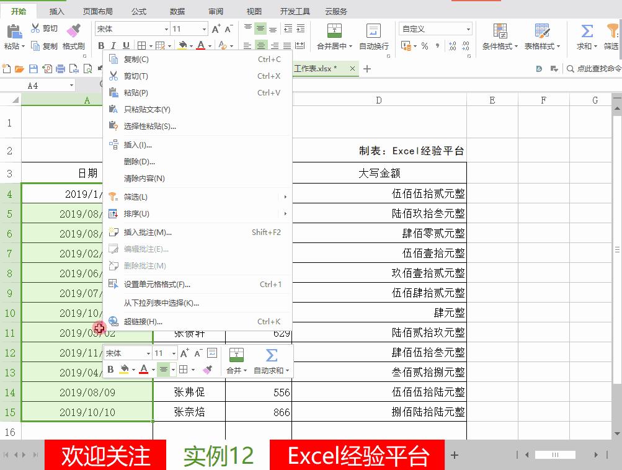Select the Format Painter (格式刷) icon
This screenshot has width=622, height=470.
point(75,31)
